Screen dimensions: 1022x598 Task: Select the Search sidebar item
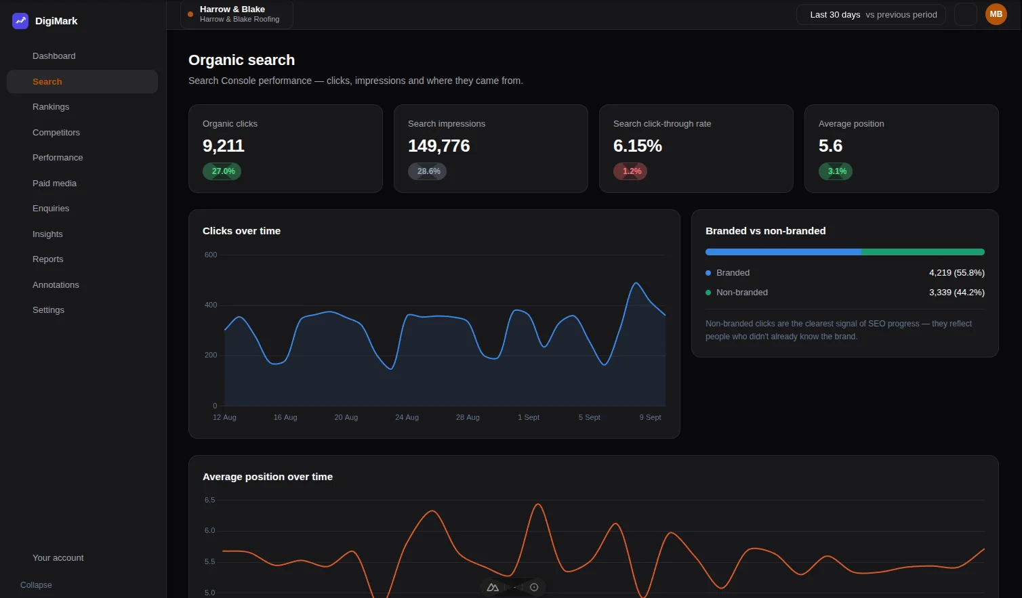point(82,81)
